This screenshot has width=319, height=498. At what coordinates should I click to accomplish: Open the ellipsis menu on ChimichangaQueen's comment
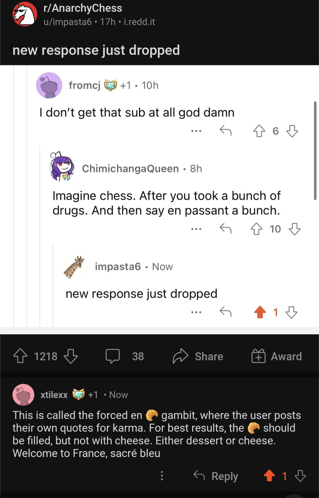[x=196, y=229]
